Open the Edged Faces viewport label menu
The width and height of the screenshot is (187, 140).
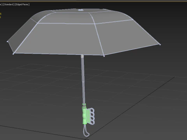coord(22,4)
